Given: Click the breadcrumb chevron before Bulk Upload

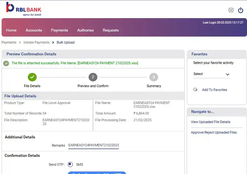Looking at the screenshot, I should point(53,43).
